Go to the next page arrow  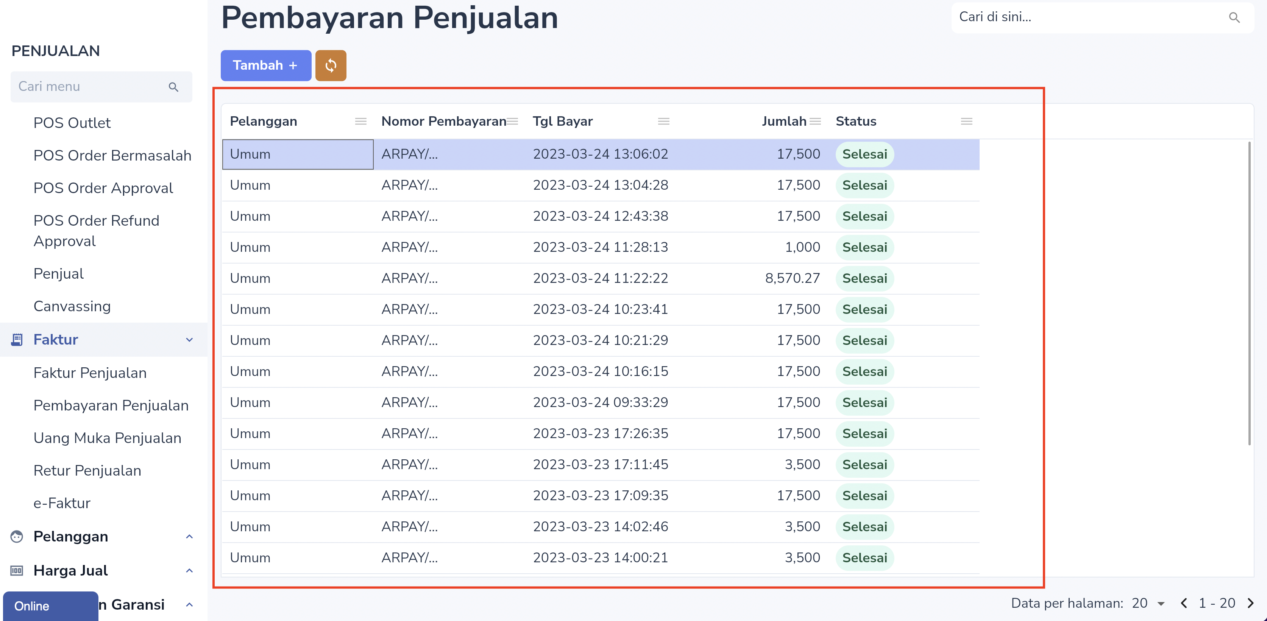(1250, 603)
